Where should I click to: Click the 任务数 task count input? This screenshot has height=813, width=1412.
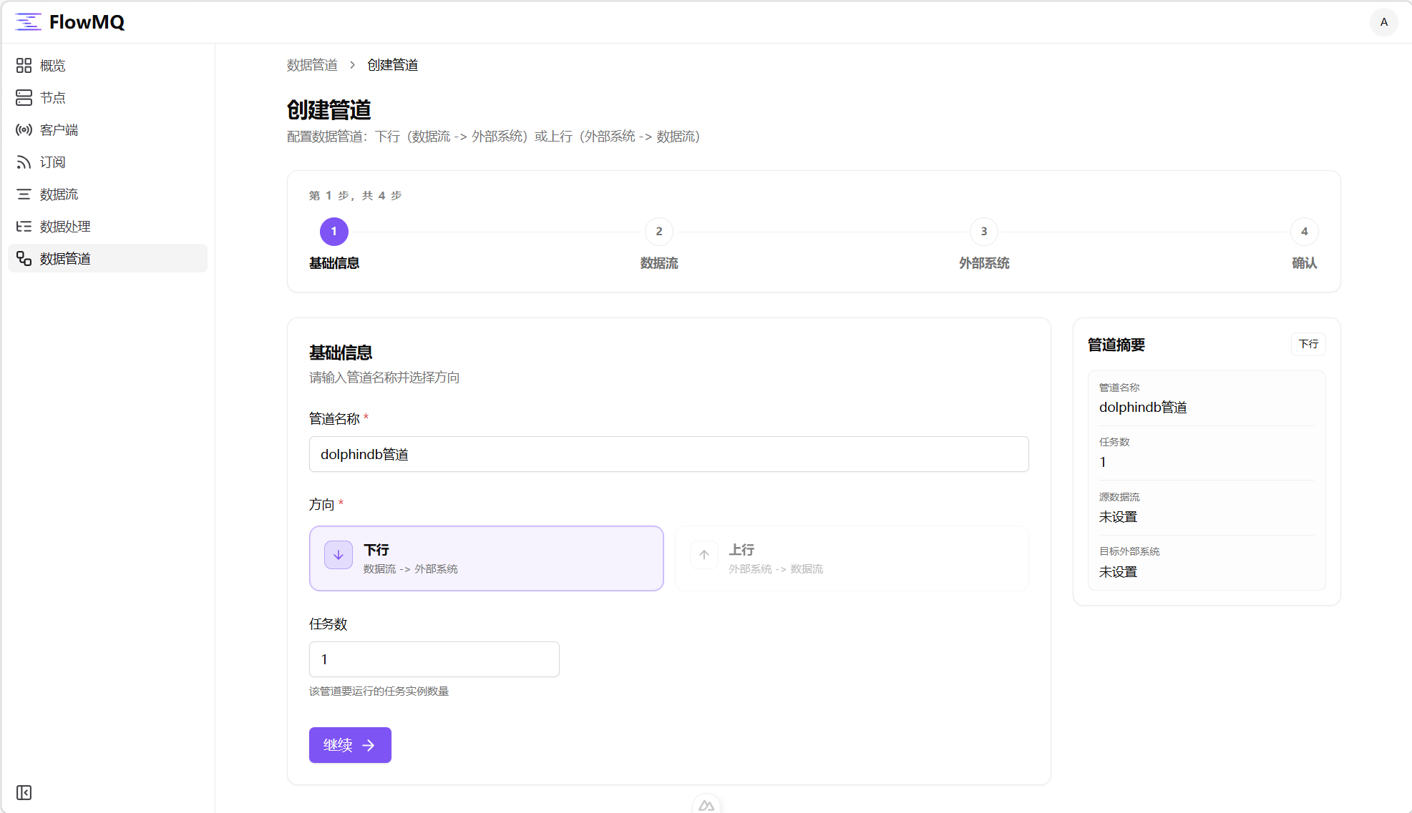click(434, 659)
